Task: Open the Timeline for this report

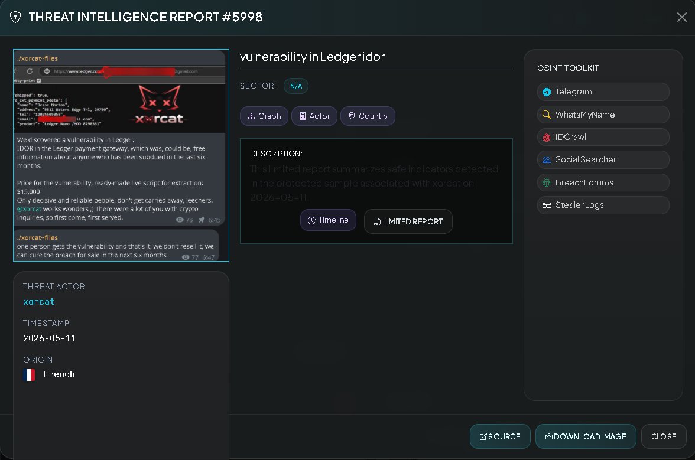Action: [328, 220]
